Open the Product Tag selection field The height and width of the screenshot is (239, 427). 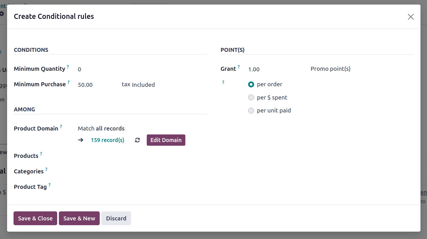click(x=142, y=187)
